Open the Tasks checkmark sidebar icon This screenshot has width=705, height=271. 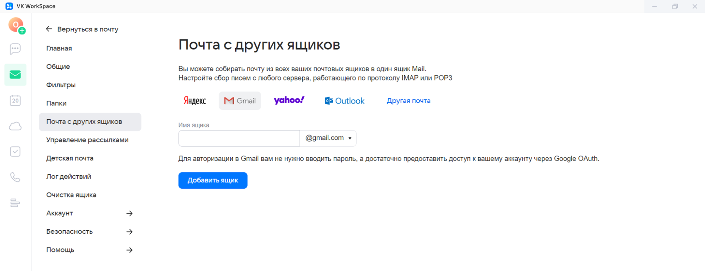[x=15, y=152]
